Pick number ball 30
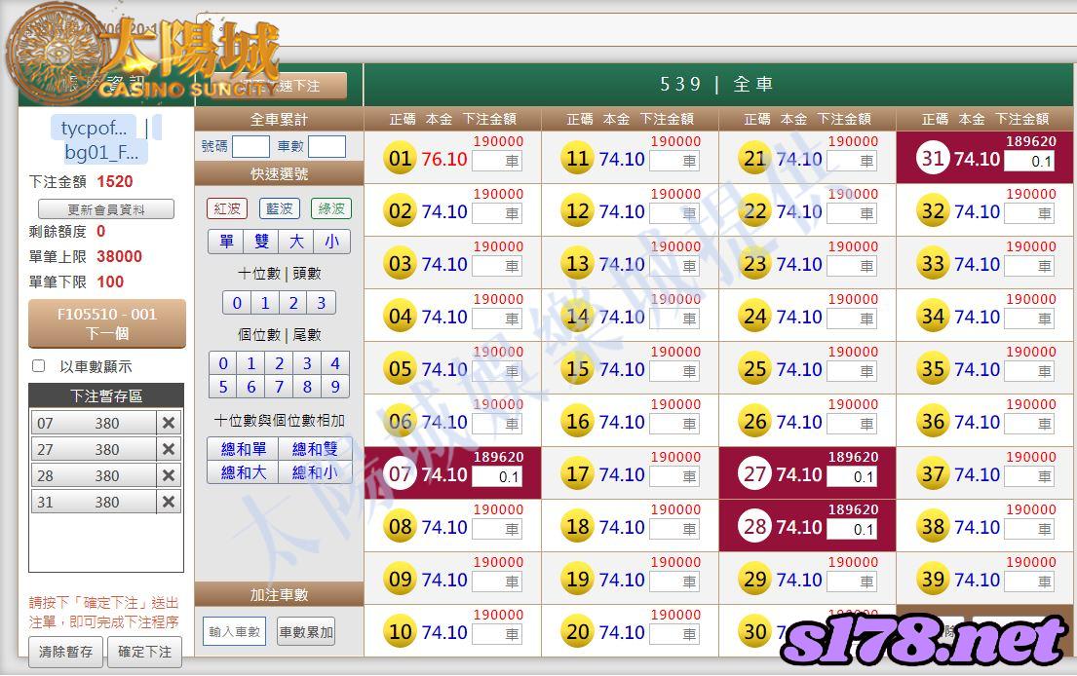Viewport: 1077px width, 676px height. (x=754, y=631)
